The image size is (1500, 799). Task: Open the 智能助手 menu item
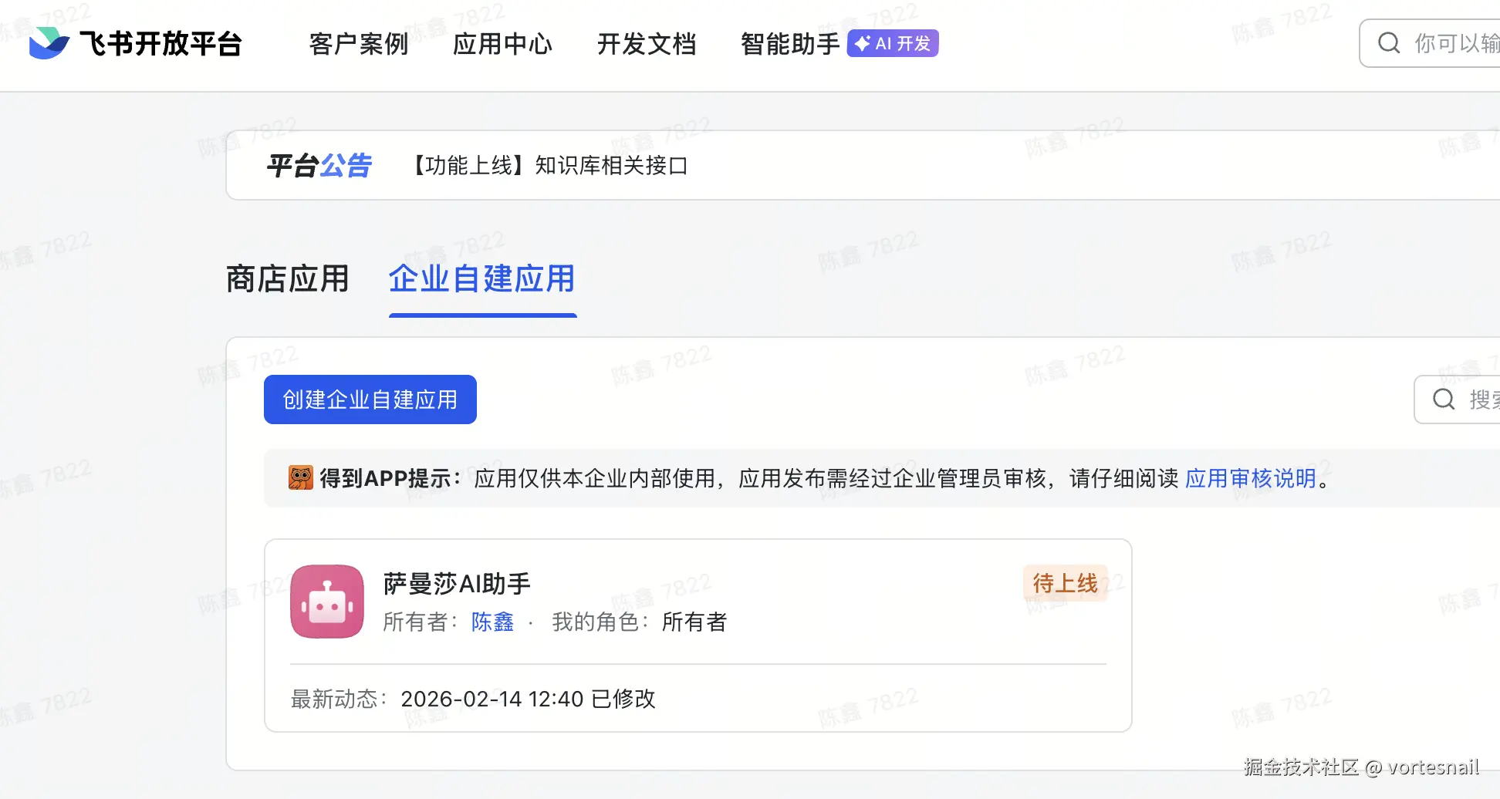click(x=789, y=44)
